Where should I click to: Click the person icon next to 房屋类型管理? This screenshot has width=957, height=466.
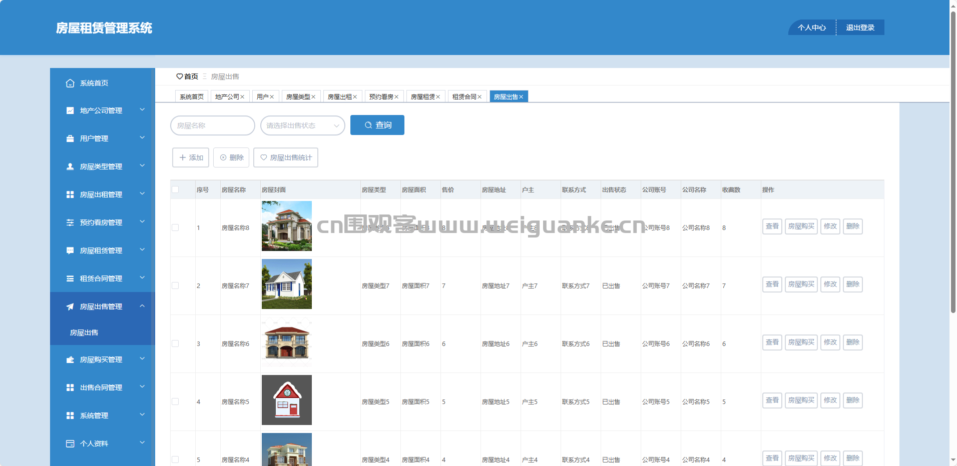point(70,166)
